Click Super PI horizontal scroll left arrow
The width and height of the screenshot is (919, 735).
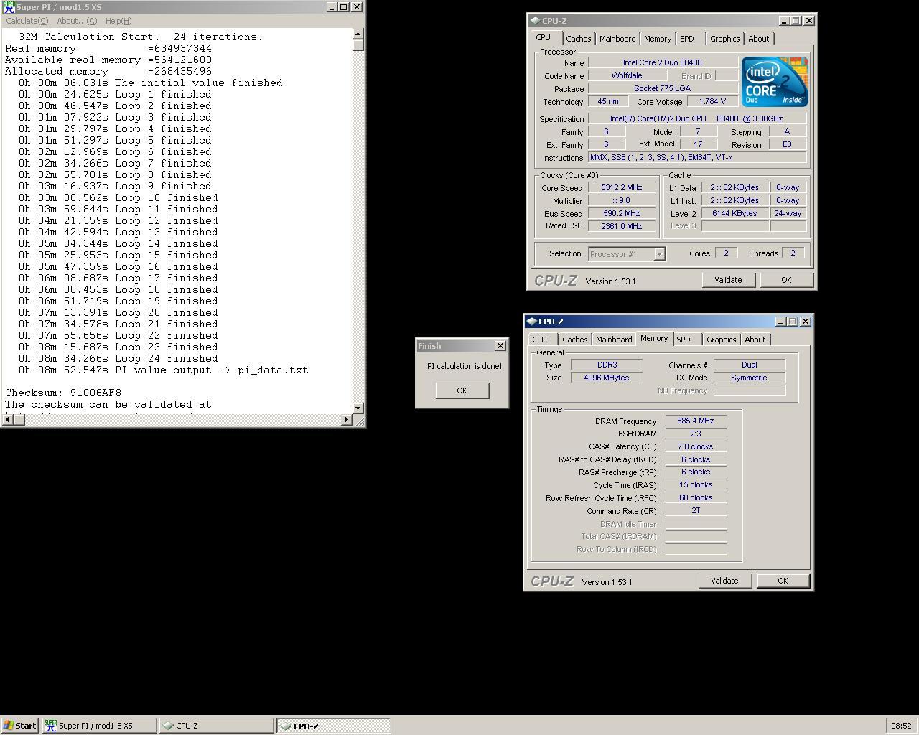point(7,420)
